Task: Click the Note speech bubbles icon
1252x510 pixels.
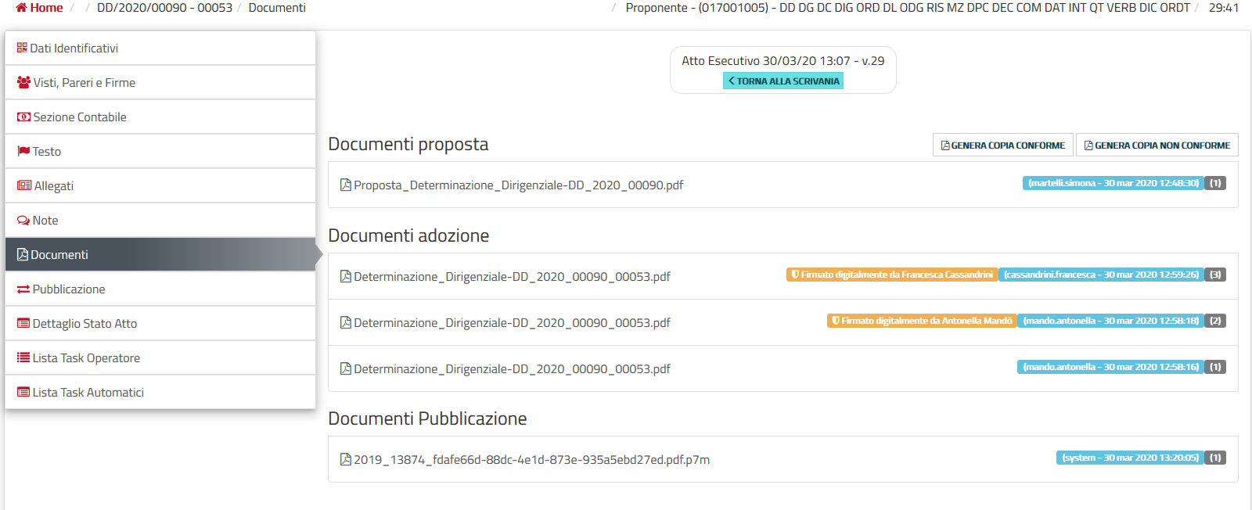Action: click(23, 221)
